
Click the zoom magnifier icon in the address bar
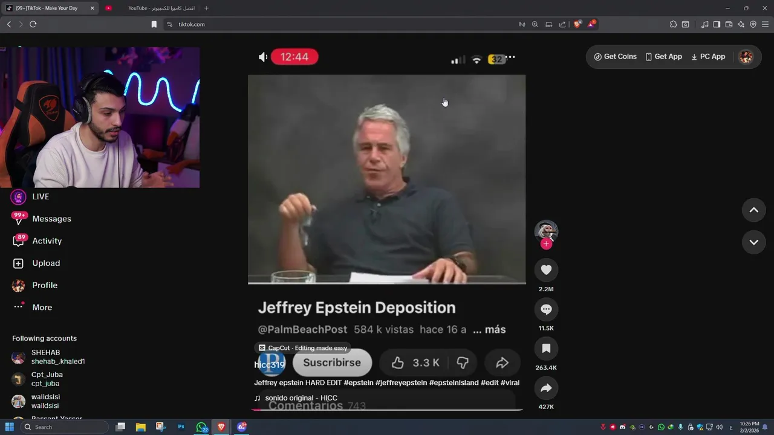[x=535, y=24]
